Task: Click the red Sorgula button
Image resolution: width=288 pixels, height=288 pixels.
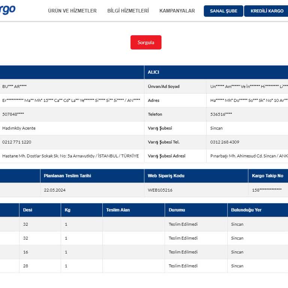Action: [x=146, y=42]
